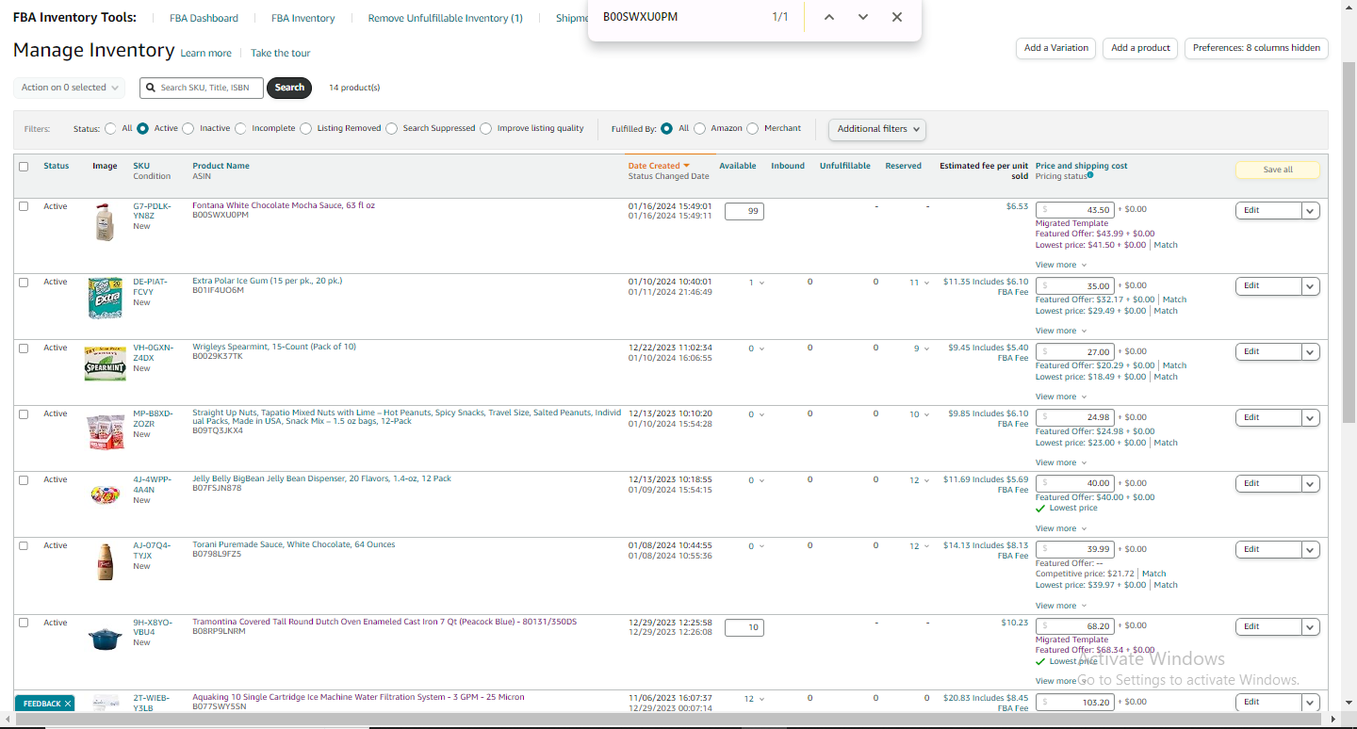Click the Save all button
Image resolution: width=1357 pixels, height=729 pixels.
click(x=1278, y=170)
